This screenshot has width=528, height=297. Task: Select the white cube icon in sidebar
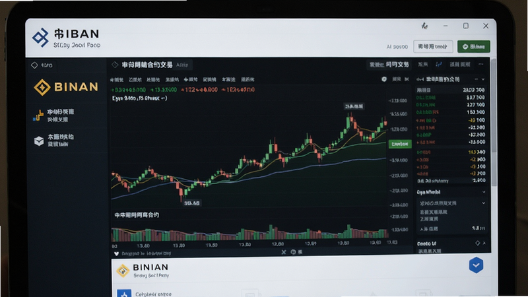(x=39, y=141)
